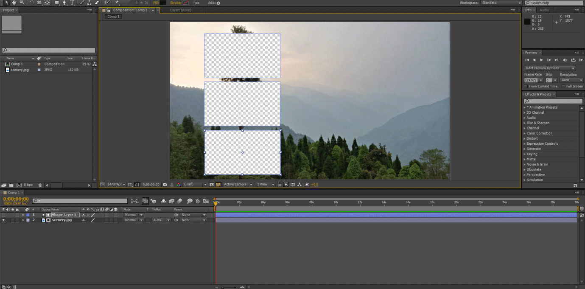Expand the Animation Presets category
The height and width of the screenshot is (289, 585).
(x=524, y=107)
